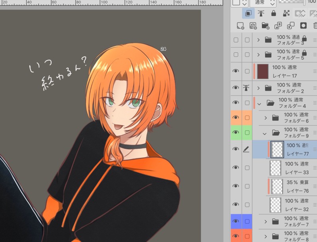Collapse フォルダー 9 chevron

(x=264, y=134)
